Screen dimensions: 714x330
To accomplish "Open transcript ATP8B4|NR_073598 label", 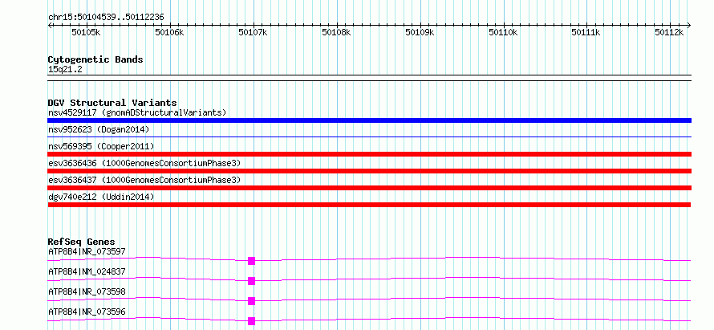I will 87,291.
